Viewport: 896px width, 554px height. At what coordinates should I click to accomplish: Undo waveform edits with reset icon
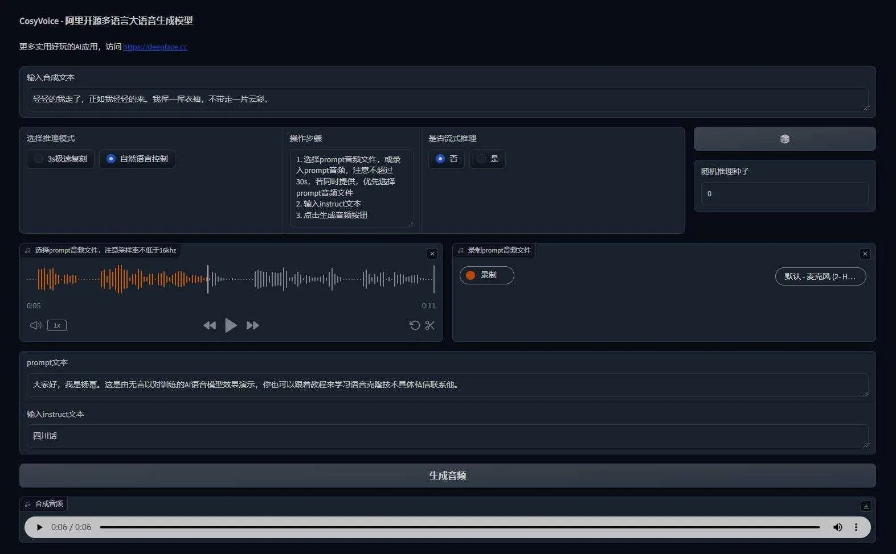pos(415,325)
